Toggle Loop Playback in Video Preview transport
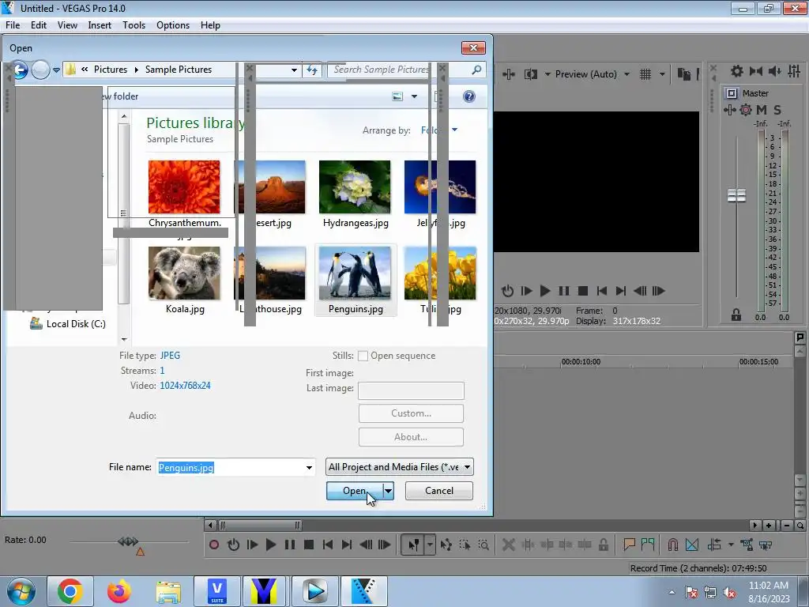 click(508, 291)
